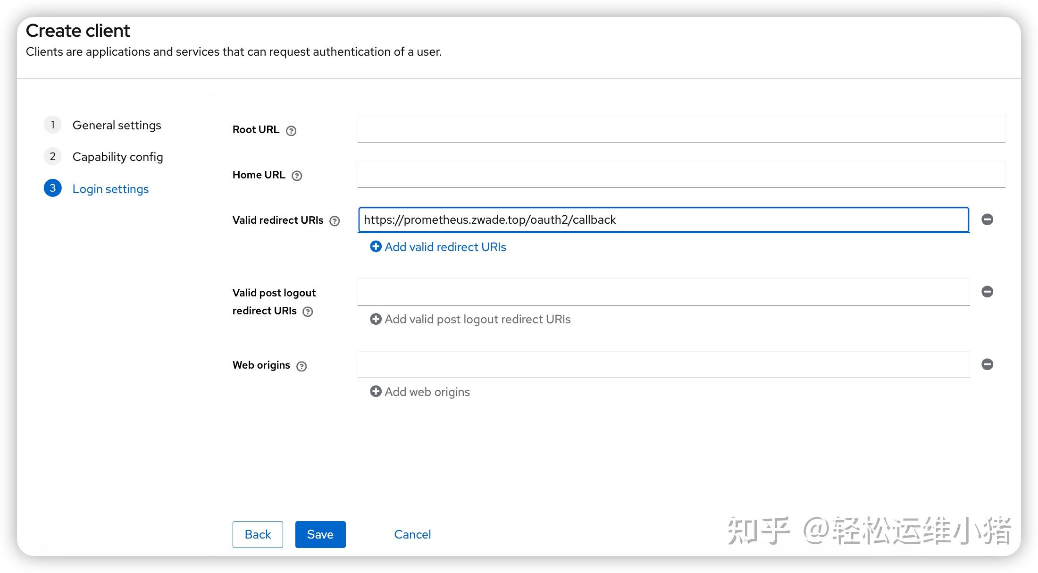This screenshot has width=1038, height=573.
Task: Switch to the Capability config step
Action: (x=117, y=157)
